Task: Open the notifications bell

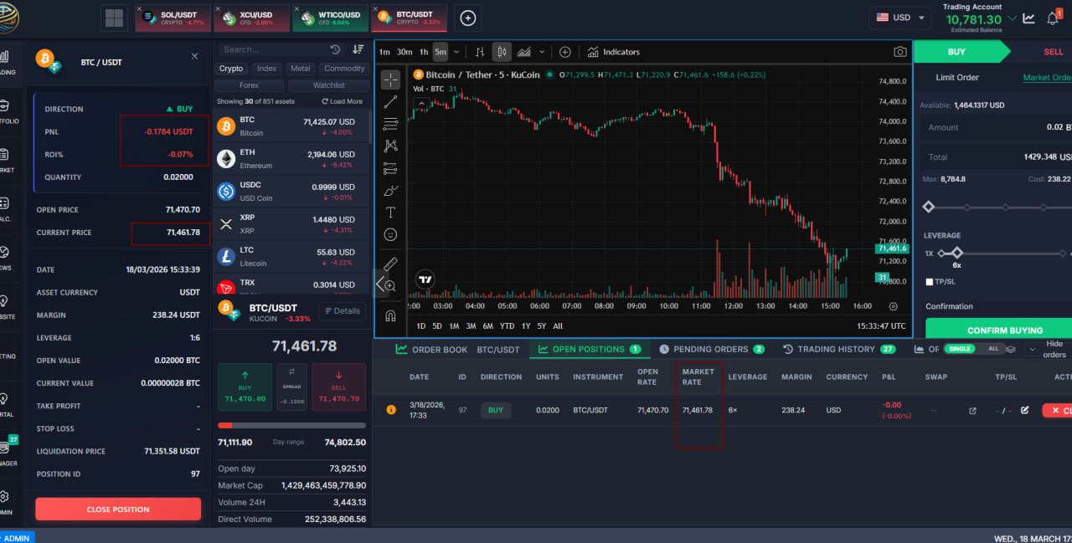Action: click(1053, 18)
